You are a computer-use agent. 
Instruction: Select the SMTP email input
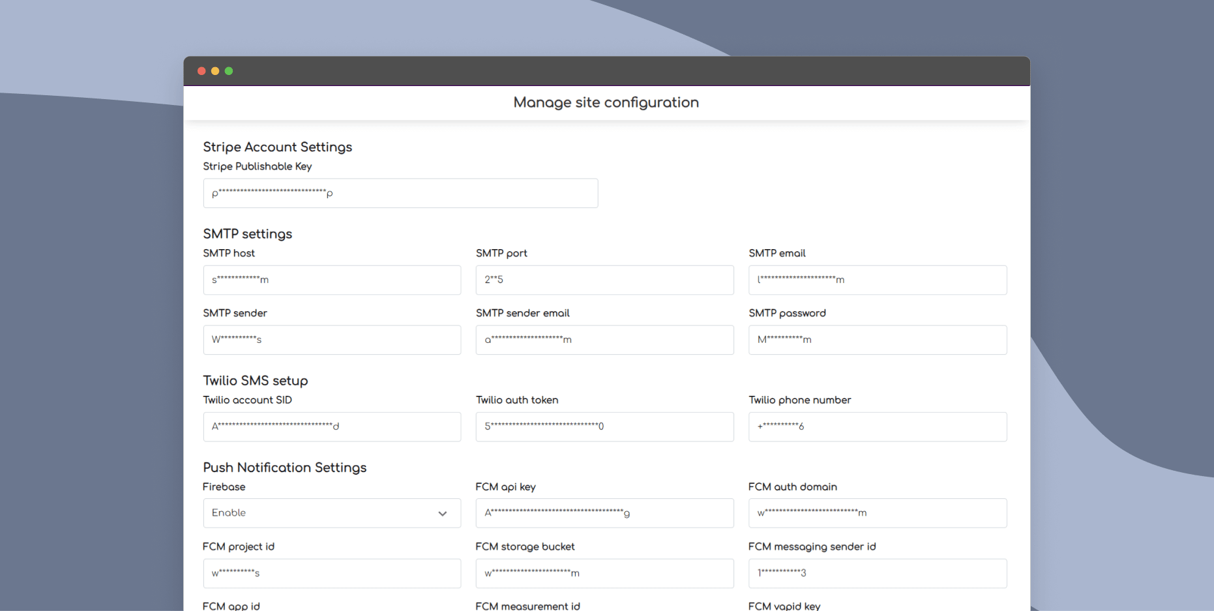point(878,280)
